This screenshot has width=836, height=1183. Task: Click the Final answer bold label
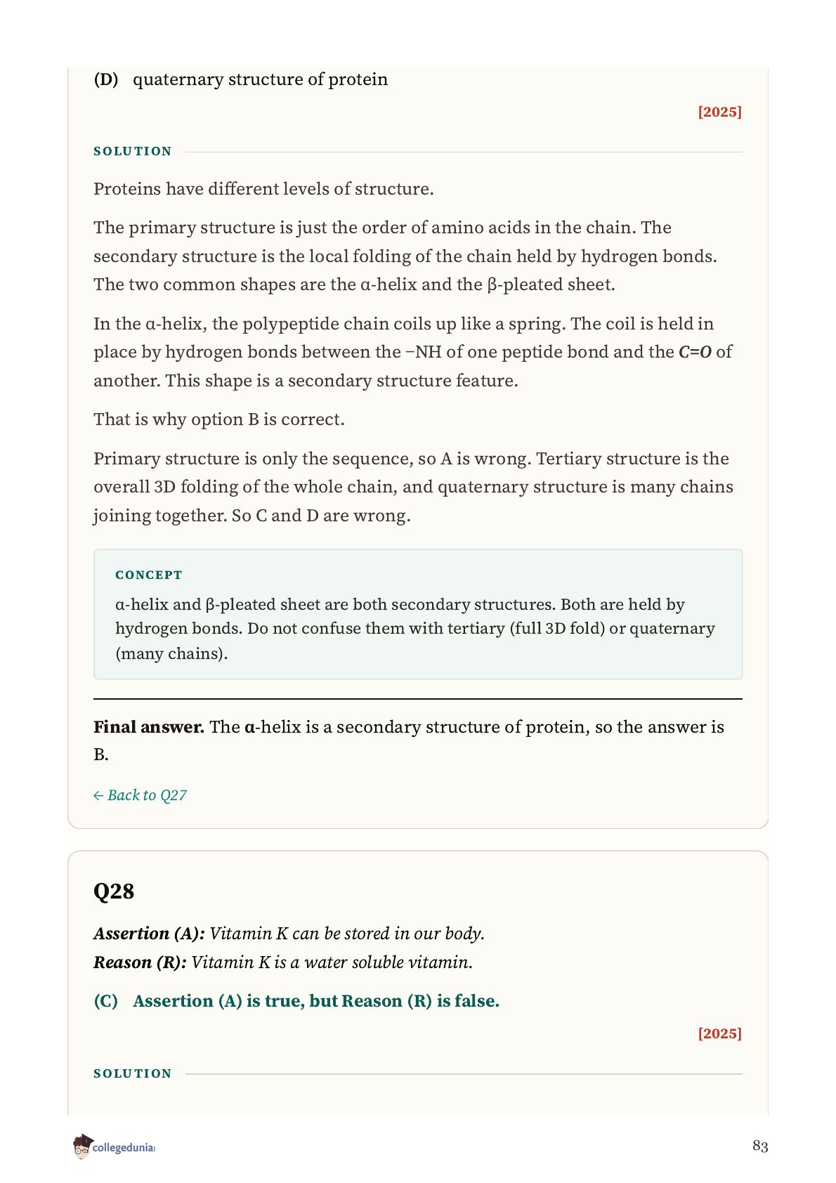tap(149, 727)
